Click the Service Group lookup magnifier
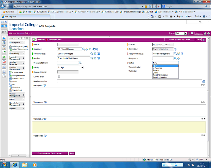 (84, 53)
